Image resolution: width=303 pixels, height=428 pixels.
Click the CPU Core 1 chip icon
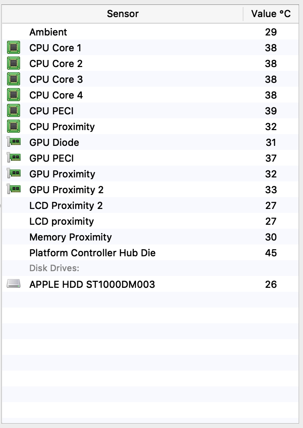click(14, 48)
